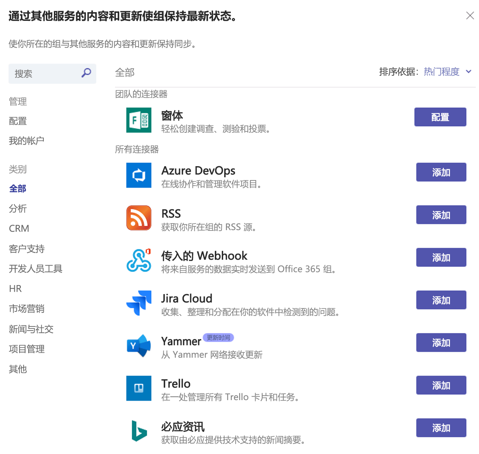Open 我的帐户 in the sidebar
The height and width of the screenshot is (454, 479).
point(26,141)
